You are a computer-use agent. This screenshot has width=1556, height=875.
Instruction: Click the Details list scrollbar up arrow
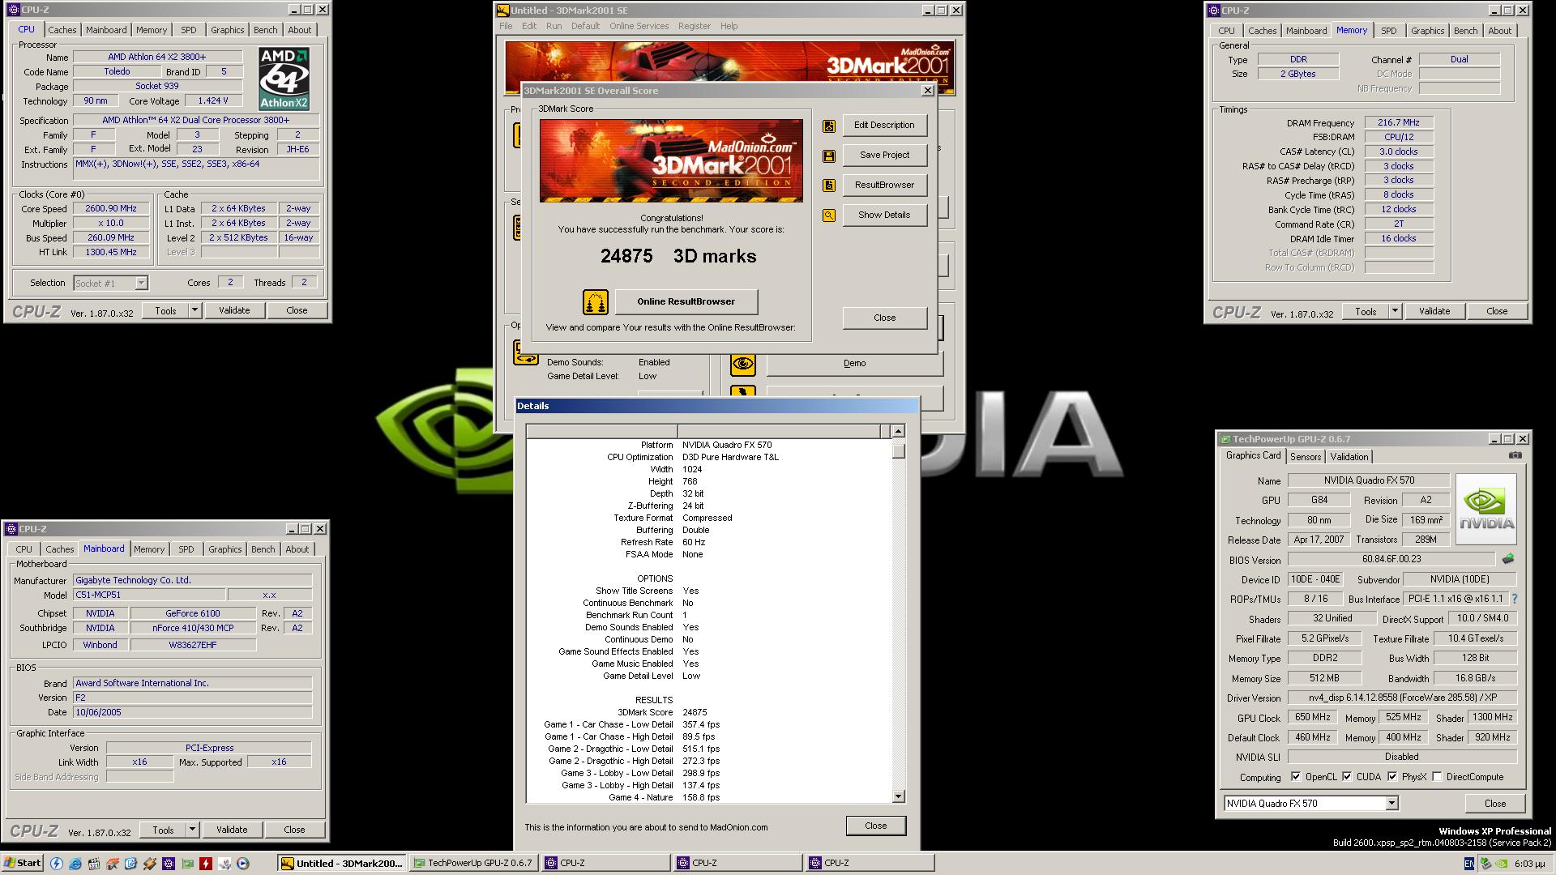898,431
